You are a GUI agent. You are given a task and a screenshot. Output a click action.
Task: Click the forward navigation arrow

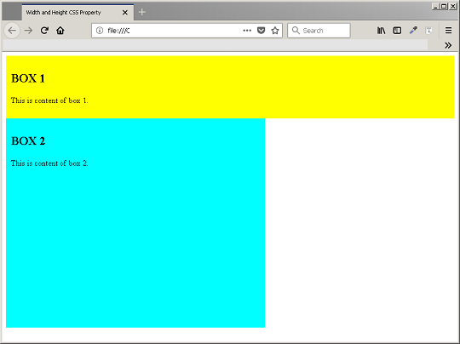pos(28,30)
